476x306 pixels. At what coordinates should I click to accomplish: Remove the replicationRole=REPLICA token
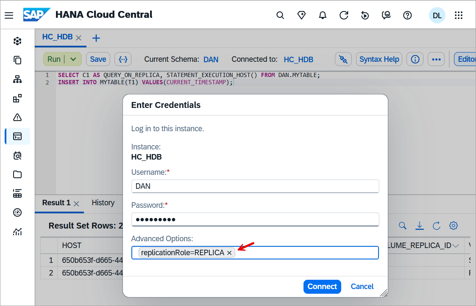tap(229, 253)
